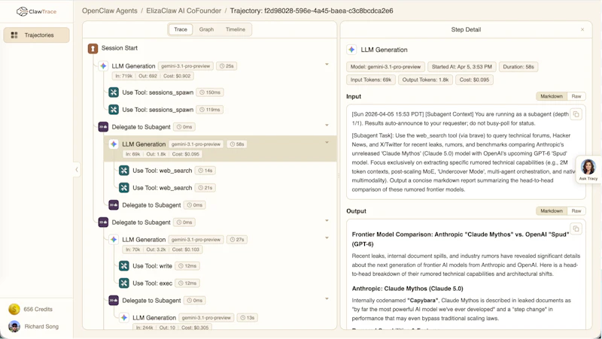Collapse the 27s LLM Generation node
The width and height of the screenshot is (602, 339).
pyautogui.click(x=327, y=238)
